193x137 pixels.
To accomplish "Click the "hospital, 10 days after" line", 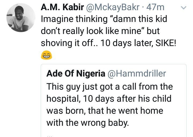I will coord(109,99).
